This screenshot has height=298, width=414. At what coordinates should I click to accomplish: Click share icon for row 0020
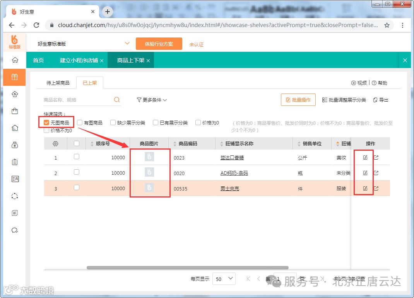pos(376,173)
